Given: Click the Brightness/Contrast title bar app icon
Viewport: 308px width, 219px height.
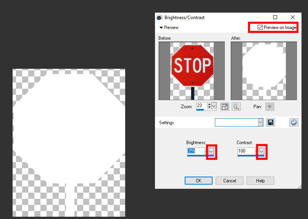Looking at the screenshot, I should tap(159, 18).
